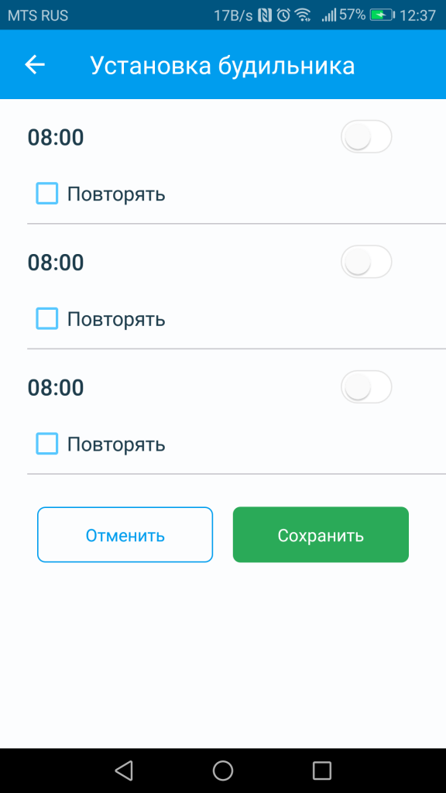Enable the first 08:00 alarm switch
The height and width of the screenshot is (793, 446).
[x=366, y=136]
